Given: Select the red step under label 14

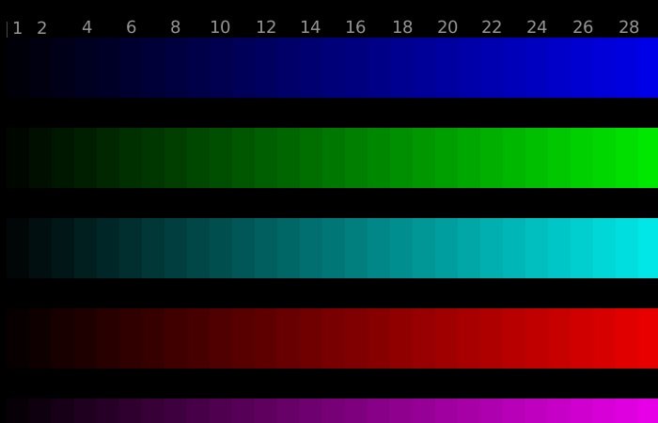Looking at the screenshot, I should 311,338.
